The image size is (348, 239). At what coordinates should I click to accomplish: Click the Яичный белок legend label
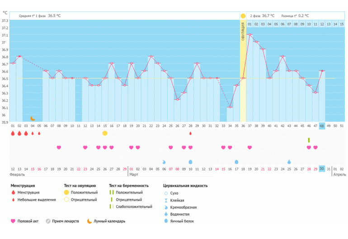(181, 221)
